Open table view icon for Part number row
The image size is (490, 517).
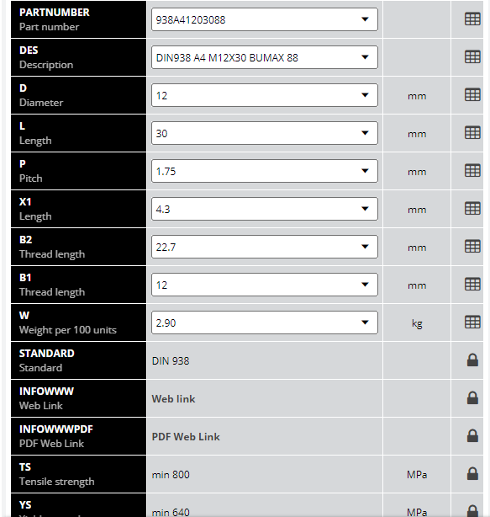[x=472, y=19]
